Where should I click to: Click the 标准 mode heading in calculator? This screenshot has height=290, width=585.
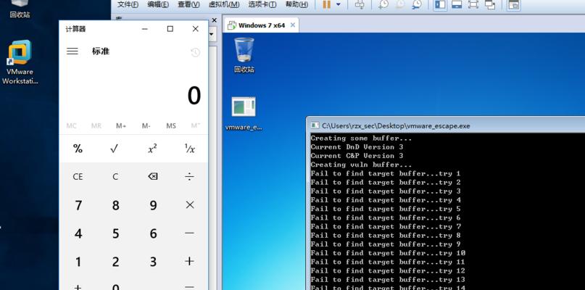[x=101, y=51]
